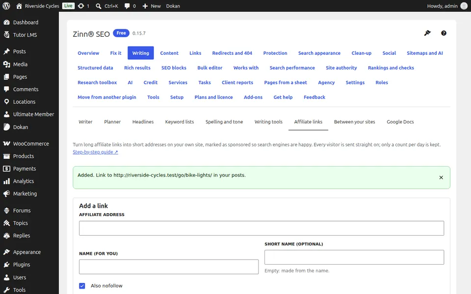Open the help question mark icon

click(444, 33)
